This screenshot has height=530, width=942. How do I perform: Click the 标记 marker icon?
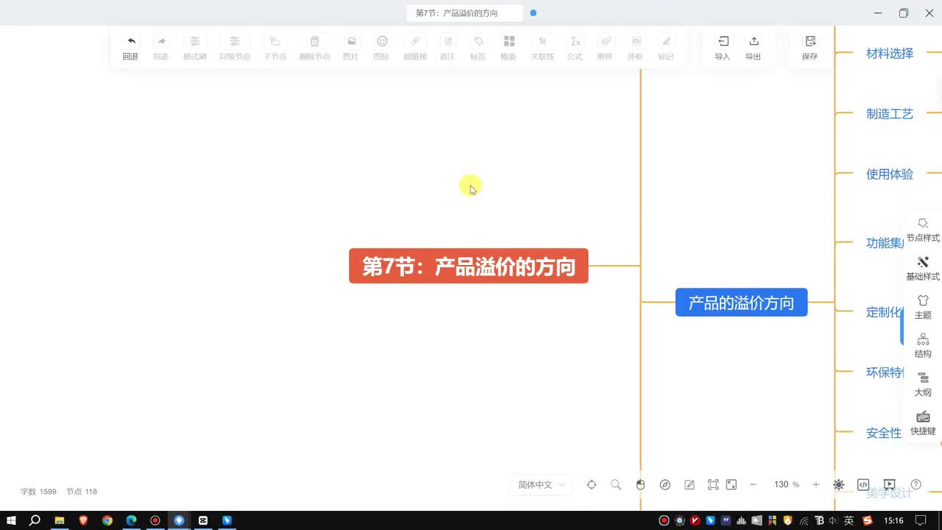666,41
